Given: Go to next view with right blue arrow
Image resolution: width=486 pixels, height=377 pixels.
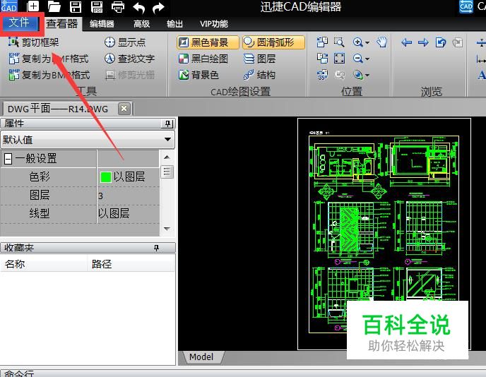Looking at the screenshot, I should [423, 42].
